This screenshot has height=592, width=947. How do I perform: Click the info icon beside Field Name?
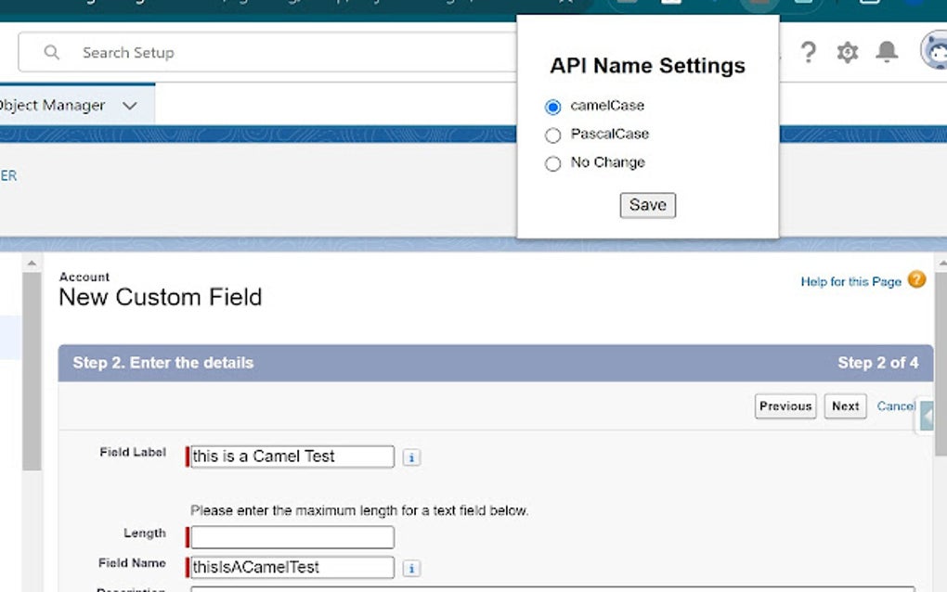click(x=412, y=568)
